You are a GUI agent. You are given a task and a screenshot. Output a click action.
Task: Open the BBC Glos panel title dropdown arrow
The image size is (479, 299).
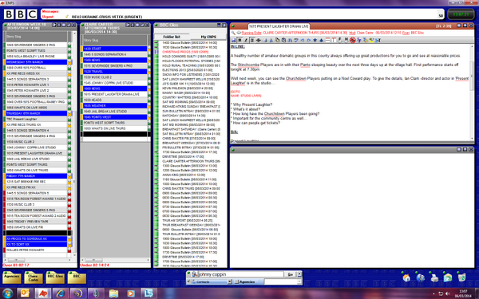coord(219,25)
